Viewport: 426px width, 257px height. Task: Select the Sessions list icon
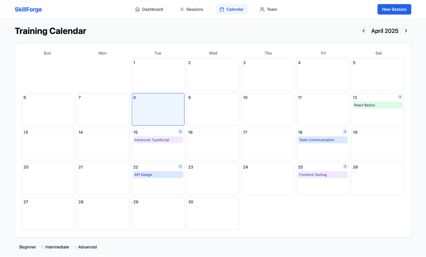[x=181, y=9]
